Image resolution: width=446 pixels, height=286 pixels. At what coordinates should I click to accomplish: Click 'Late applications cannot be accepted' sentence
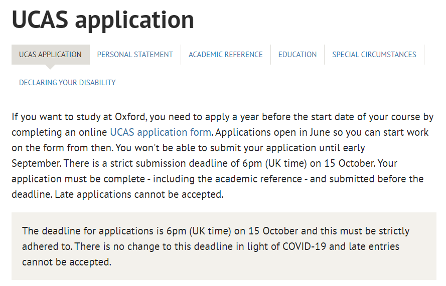click(x=139, y=194)
